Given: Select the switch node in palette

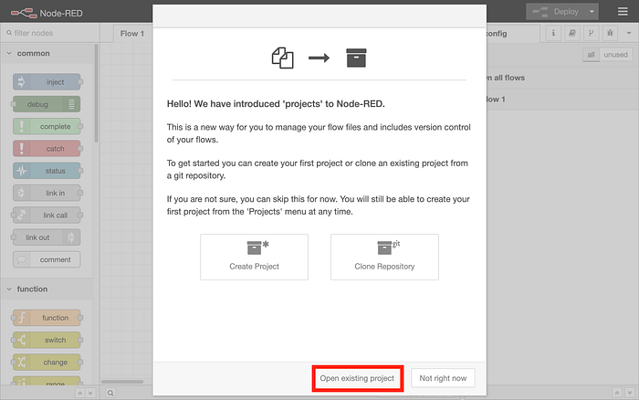Looking at the screenshot, I should (47, 340).
